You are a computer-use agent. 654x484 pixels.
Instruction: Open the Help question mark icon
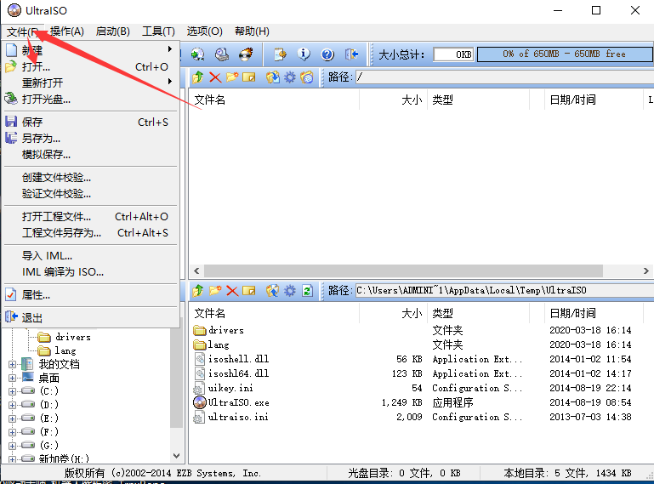[327, 54]
